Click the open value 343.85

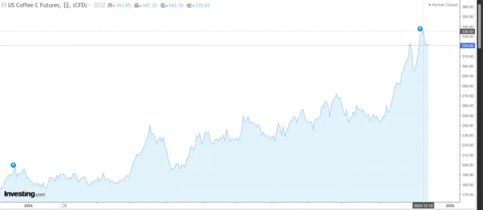pyautogui.click(x=123, y=6)
